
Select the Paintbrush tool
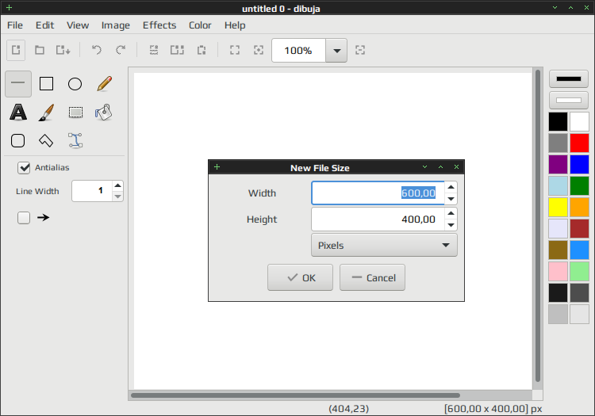coord(46,113)
